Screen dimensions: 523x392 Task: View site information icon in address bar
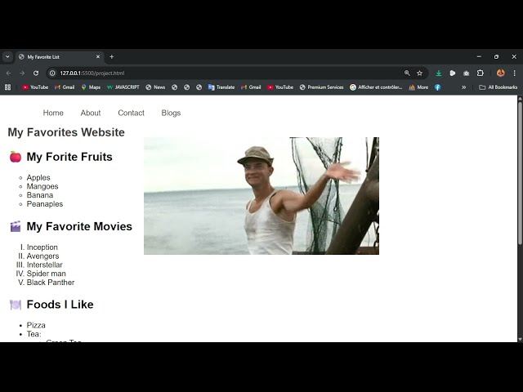[x=52, y=73]
